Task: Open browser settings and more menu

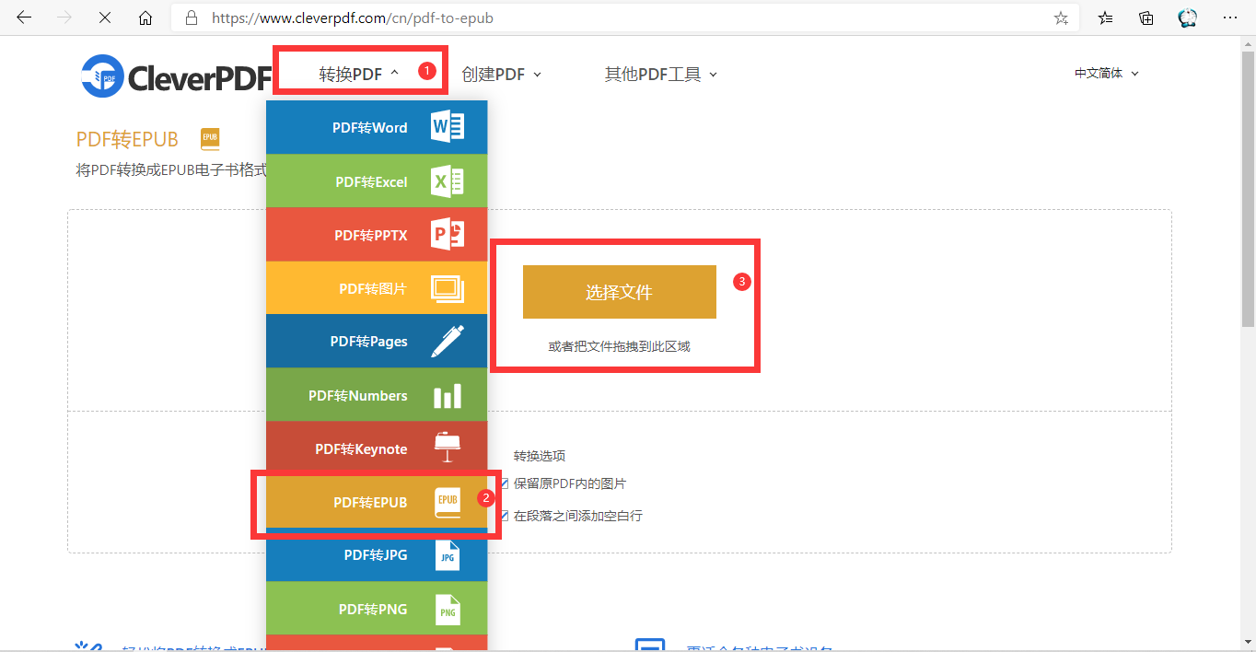Action: 1229,17
